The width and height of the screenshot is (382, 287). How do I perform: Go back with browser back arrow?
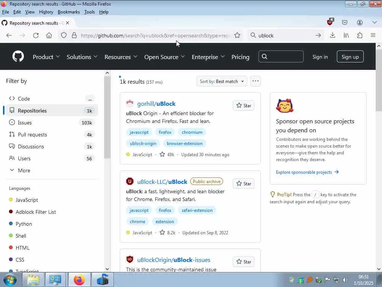(x=9, y=36)
